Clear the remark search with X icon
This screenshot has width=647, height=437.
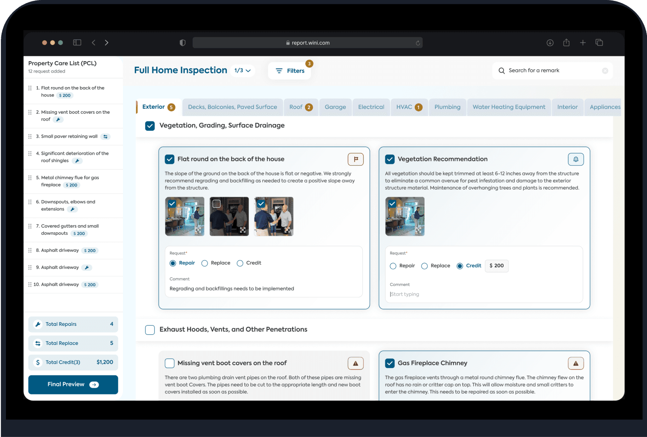pos(605,71)
